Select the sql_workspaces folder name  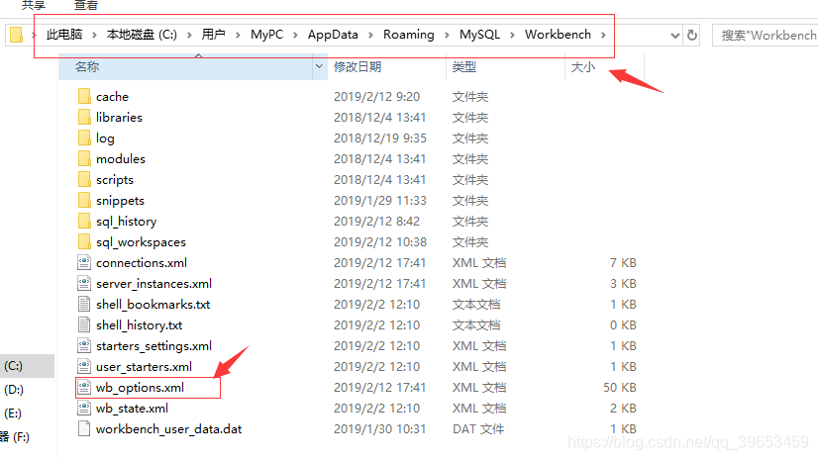pos(141,242)
